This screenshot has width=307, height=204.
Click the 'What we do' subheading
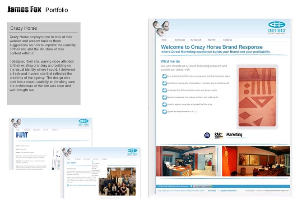coord(170,61)
